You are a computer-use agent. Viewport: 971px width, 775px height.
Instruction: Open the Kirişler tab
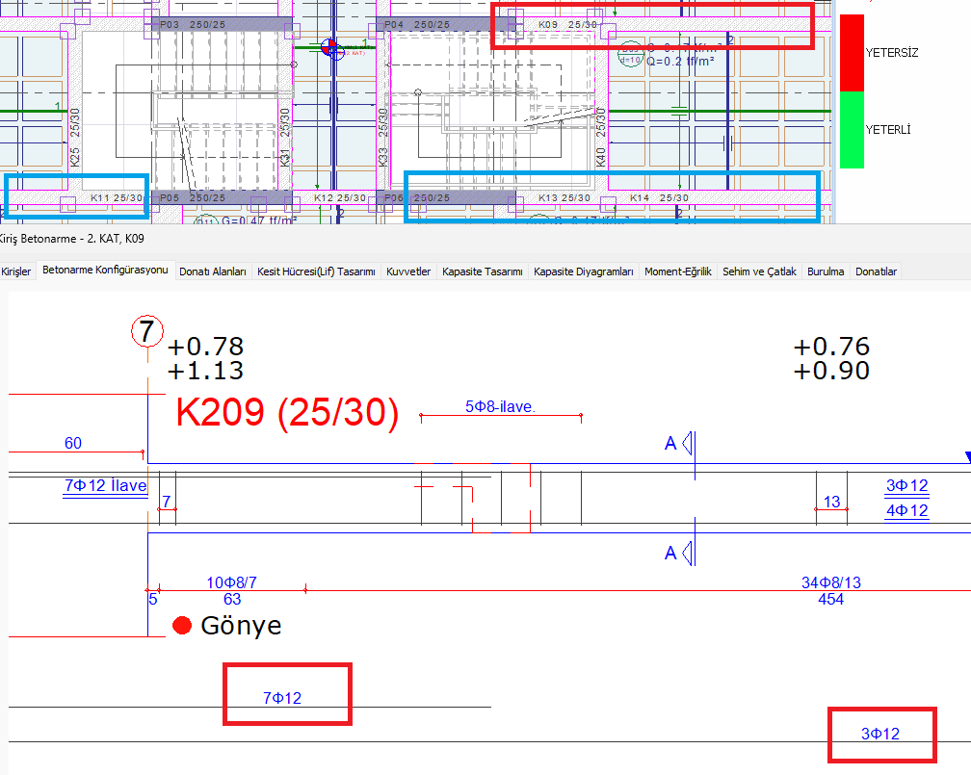click(x=15, y=271)
